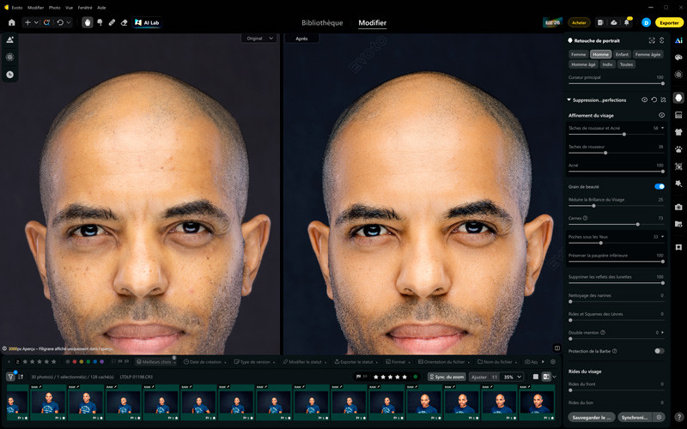Open the 35% zoom level dropdown
The height and width of the screenshot is (429, 687).
pos(513,377)
